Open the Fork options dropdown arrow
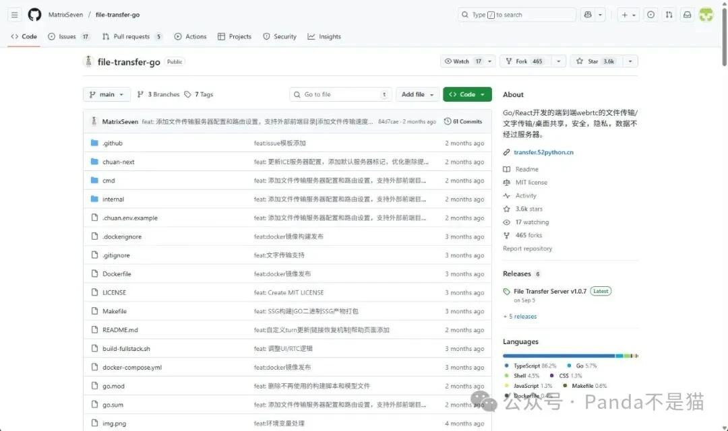This screenshot has width=728, height=431. [x=558, y=61]
